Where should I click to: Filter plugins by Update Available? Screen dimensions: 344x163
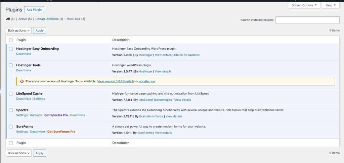coord(47,19)
